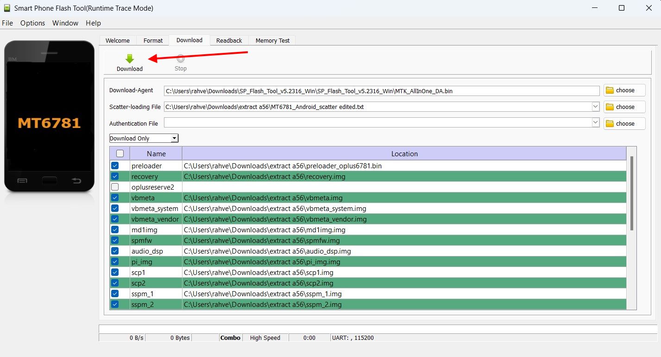Uncheck the preloader partition checkbox
This screenshot has width=661, height=357.
(x=115, y=166)
